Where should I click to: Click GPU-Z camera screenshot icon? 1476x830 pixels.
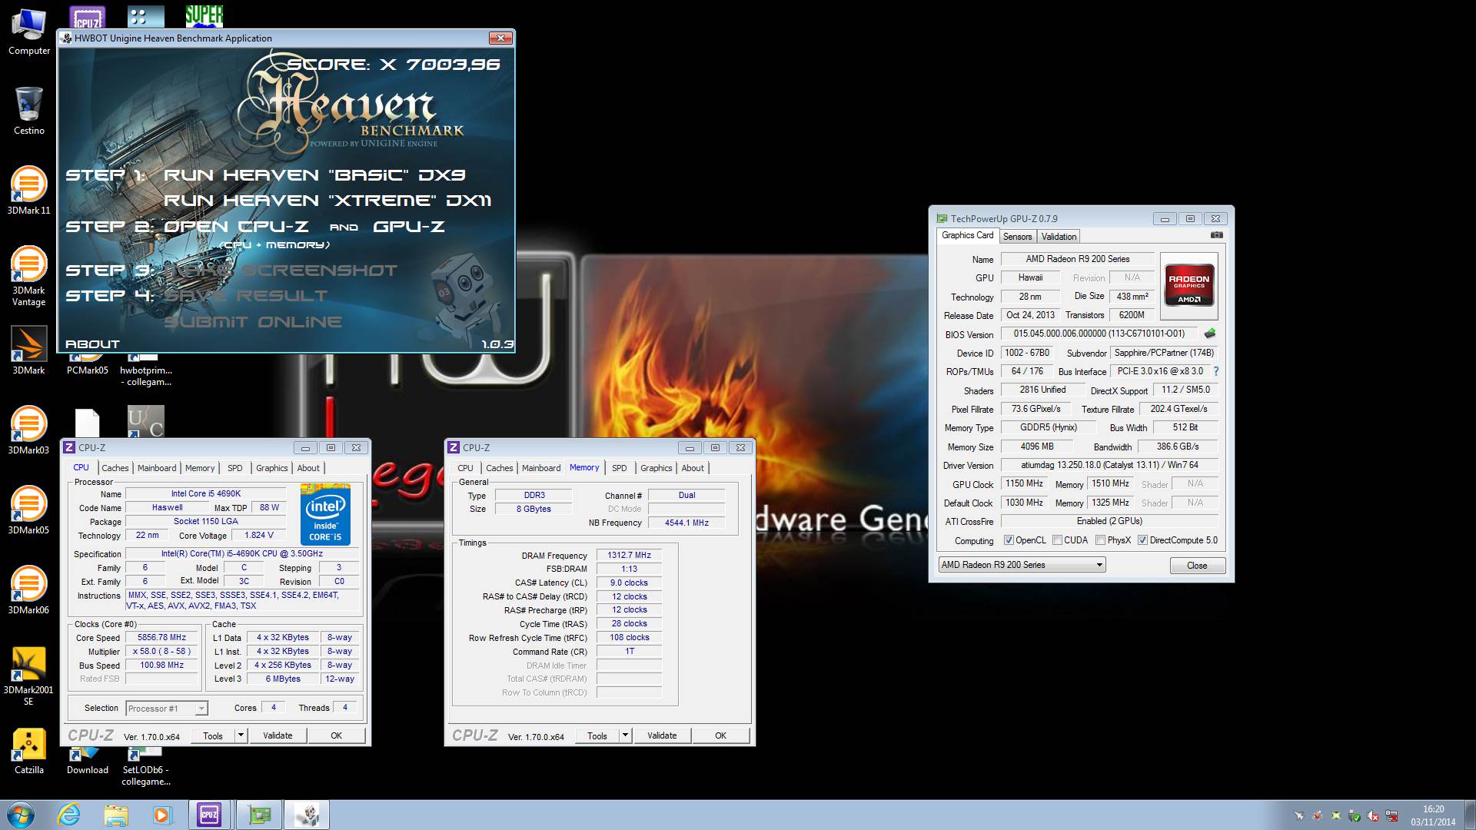[1216, 235]
